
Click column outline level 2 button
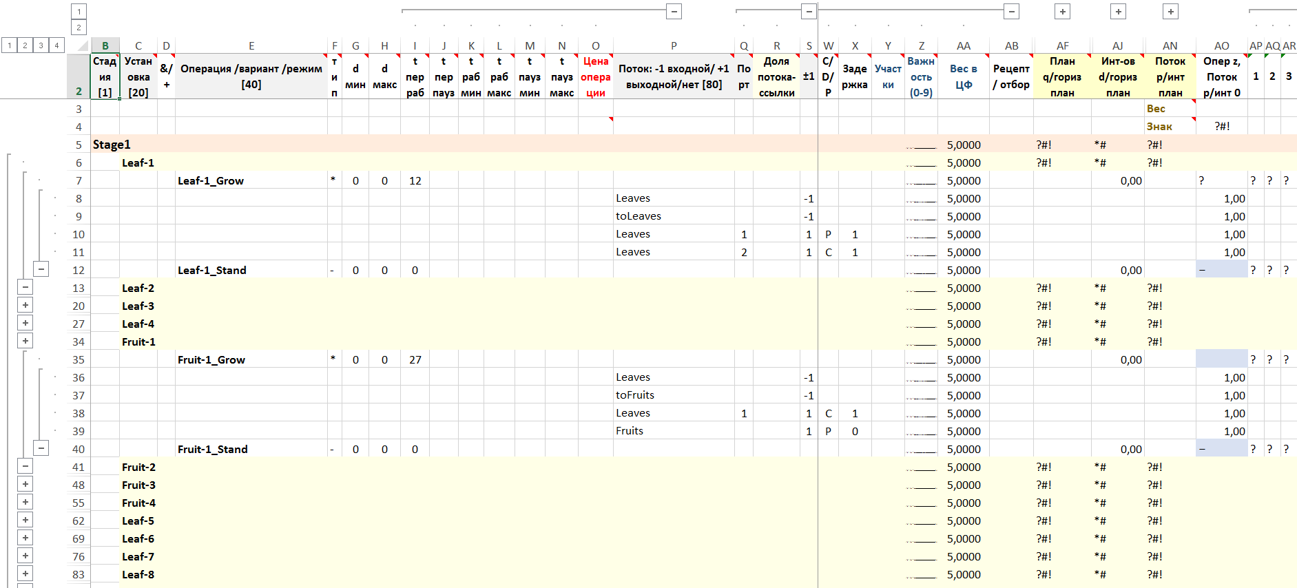[x=79, y=28]
